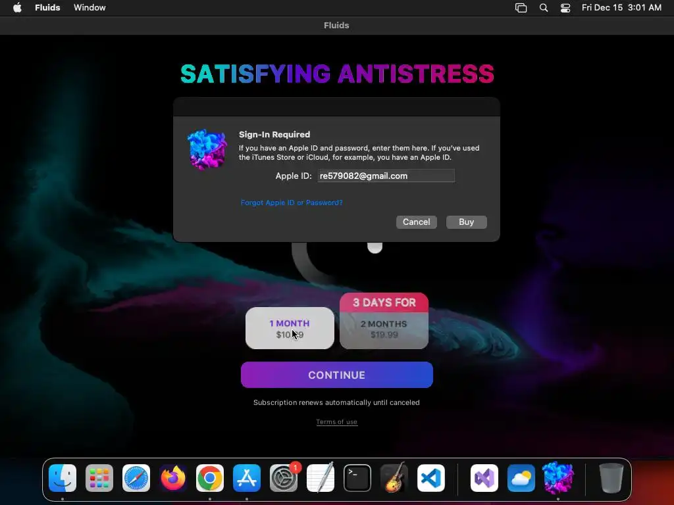Click the Apple ID email field
Image resolution: width=674 pixels, height=505 pixels.
point(386,176)
